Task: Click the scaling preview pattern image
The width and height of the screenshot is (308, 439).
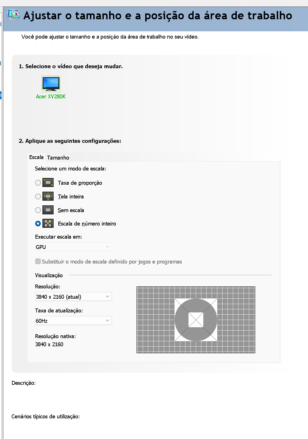Action: point(196,320)
